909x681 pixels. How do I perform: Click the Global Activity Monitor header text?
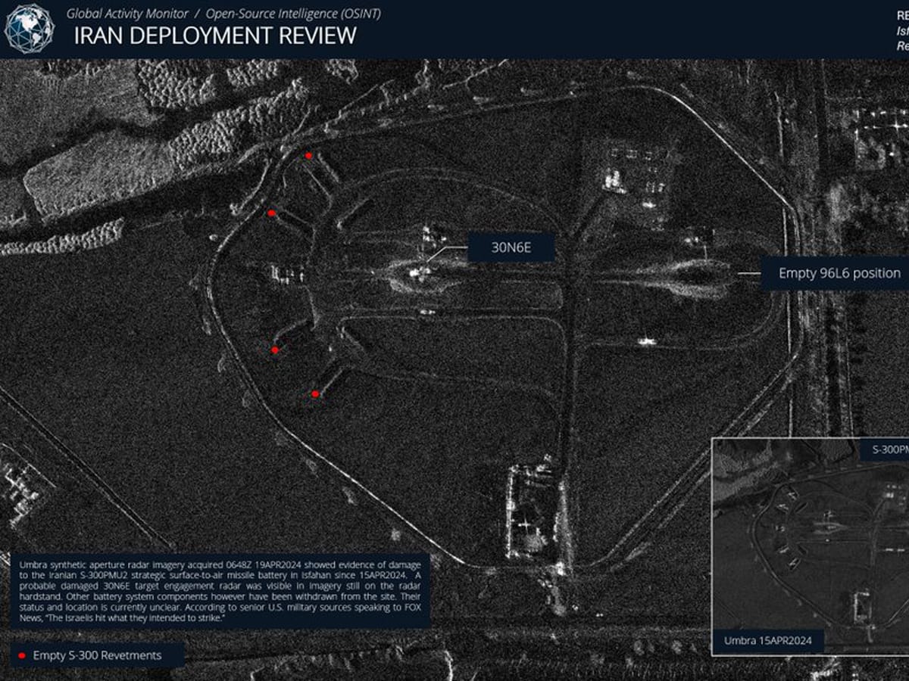127,14
